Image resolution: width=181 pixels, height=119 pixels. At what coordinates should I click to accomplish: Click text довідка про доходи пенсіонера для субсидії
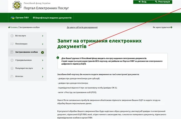(79, 79)
